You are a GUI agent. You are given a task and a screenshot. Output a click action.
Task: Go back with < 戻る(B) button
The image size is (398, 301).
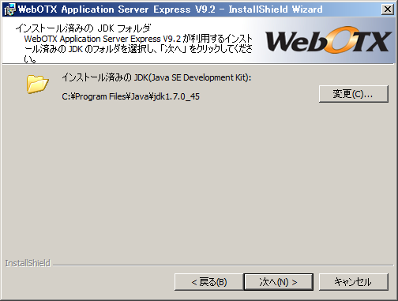pos(209,282)
